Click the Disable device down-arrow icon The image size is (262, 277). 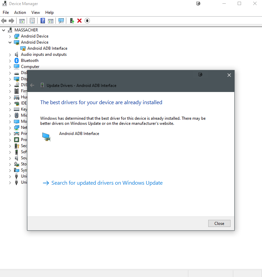87,21
